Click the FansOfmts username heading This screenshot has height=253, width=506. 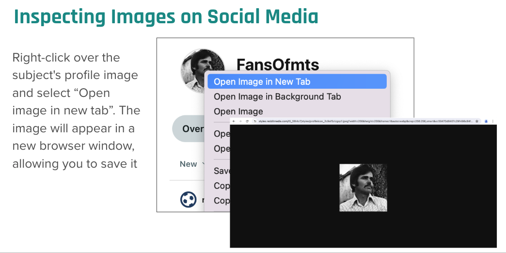(277, 64)
